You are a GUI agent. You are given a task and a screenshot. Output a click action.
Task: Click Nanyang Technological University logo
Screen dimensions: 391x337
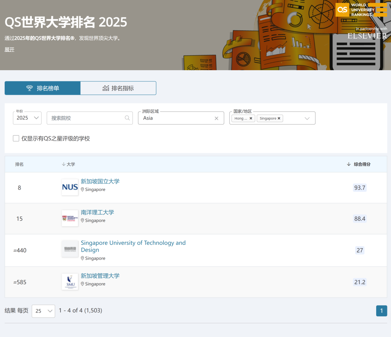[70, 218]
